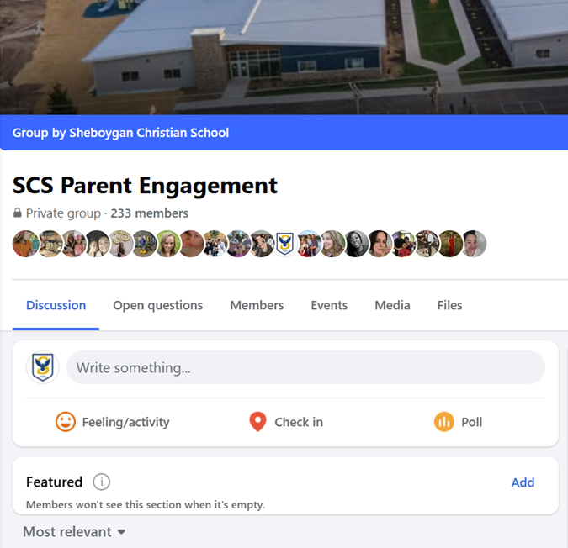Click the Write something post field
Viewport: 568px width, 548px height.
click(x=305, y=367)
